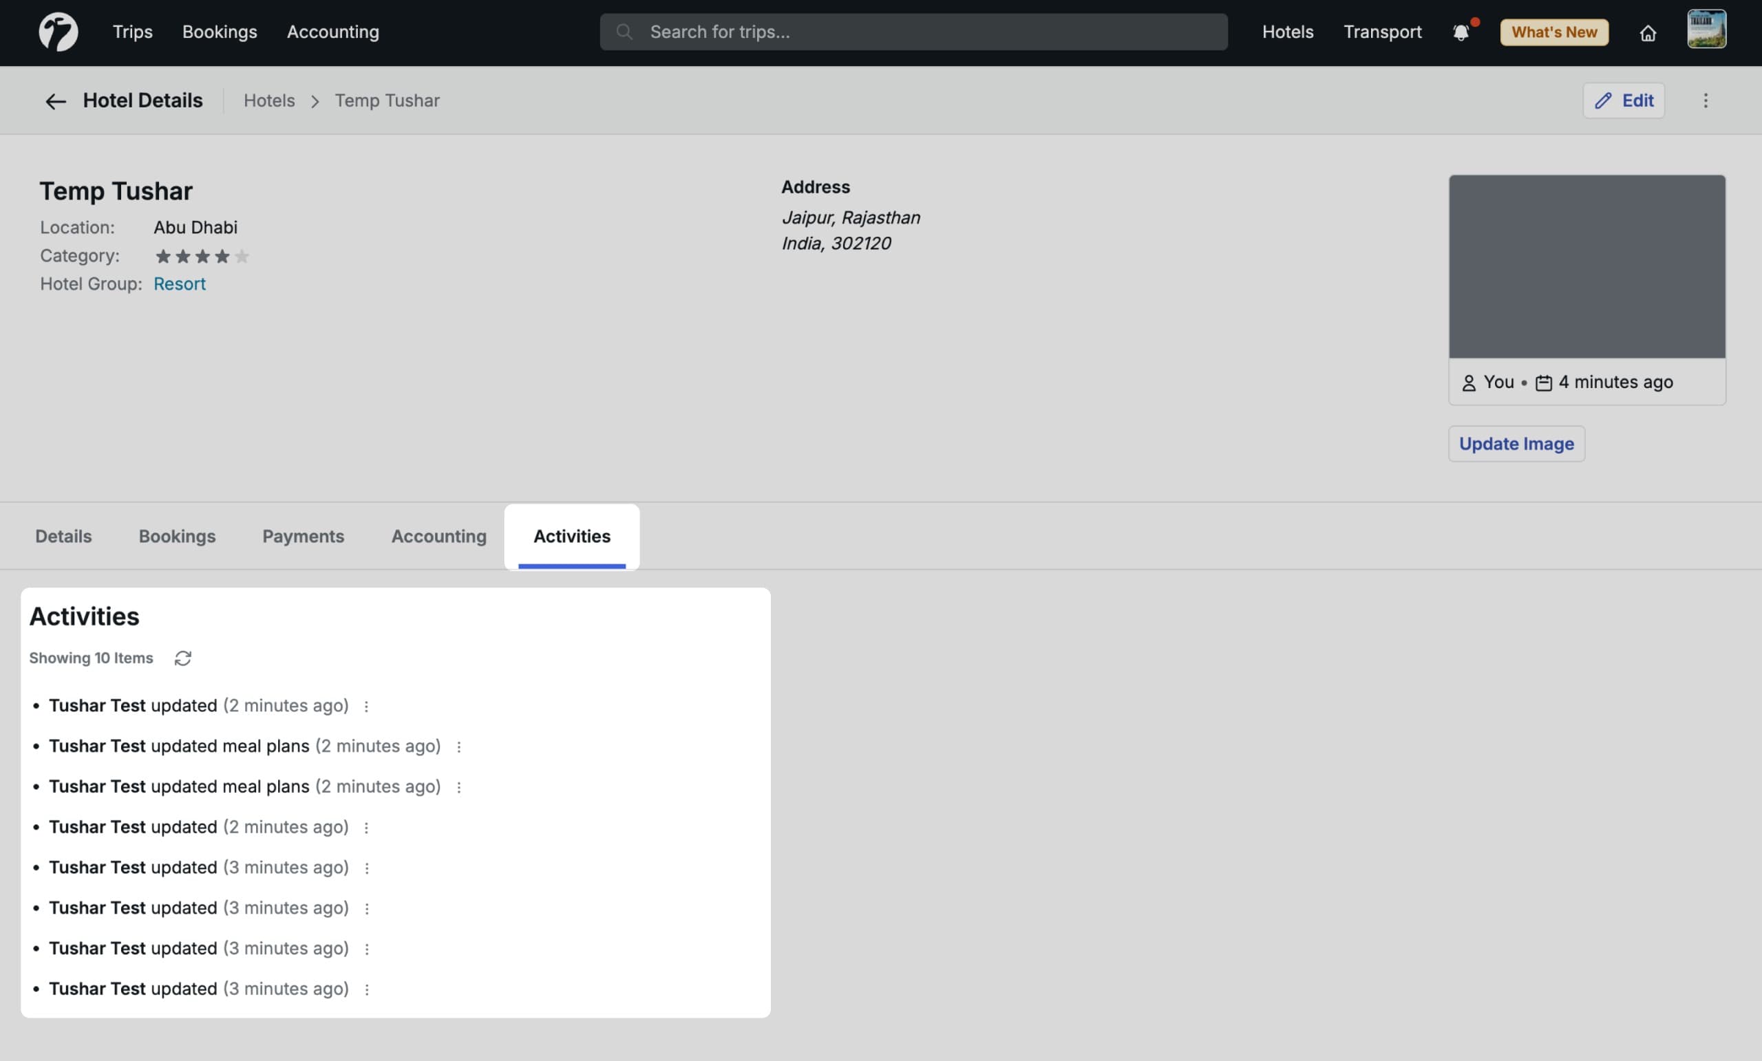Screen dimensions: 1762x1061
Task: Click the Search for trips field
Action: coord(913,32)
